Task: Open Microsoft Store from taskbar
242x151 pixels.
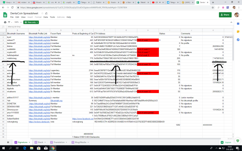Action: pyautogui.click(x=39, y=148)
